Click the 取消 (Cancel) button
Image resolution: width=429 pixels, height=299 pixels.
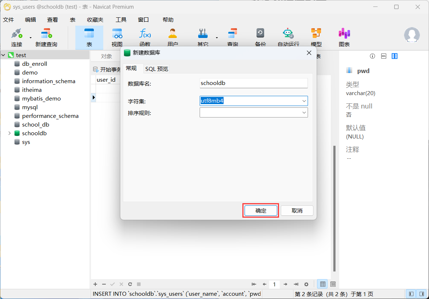pyautogui.click(x=297, y=210)
